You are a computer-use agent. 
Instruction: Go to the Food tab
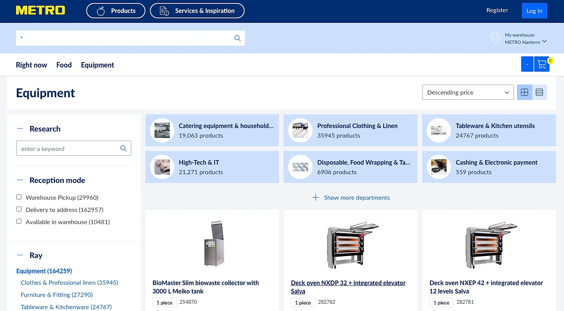point(64,65)
